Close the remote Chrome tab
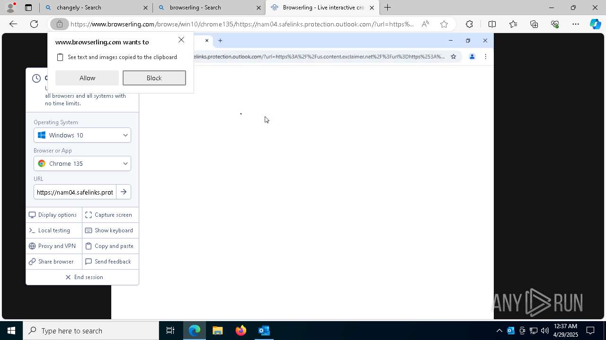 pos(206,41)
